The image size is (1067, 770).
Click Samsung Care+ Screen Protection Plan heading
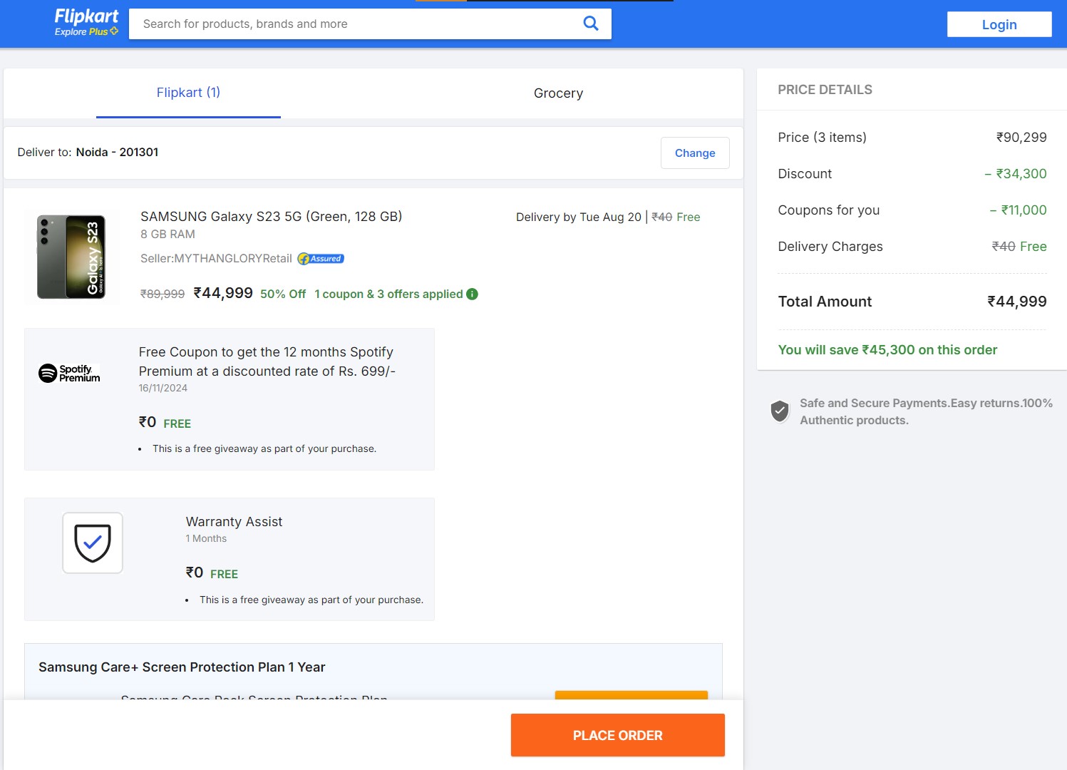(182, 667)
